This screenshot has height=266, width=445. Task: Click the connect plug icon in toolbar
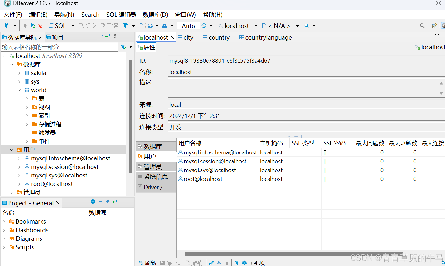point(25,26)
